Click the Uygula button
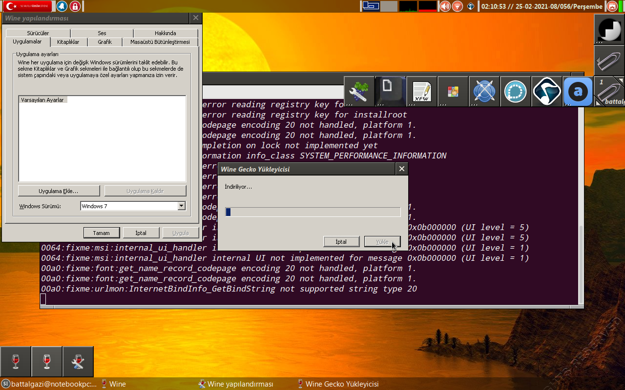Screen dimensions: 625x390 coord(181,233)
